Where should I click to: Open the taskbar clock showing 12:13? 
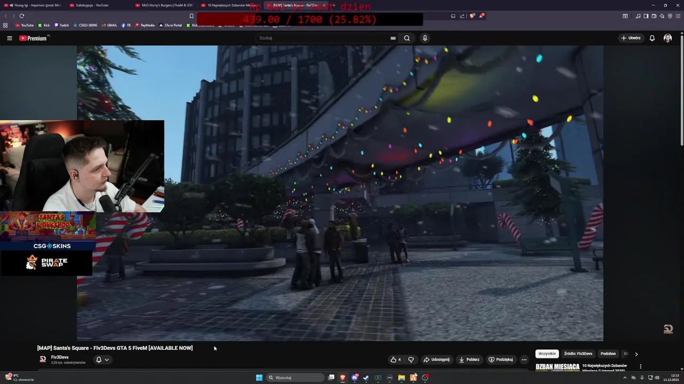tap(671, 378)
